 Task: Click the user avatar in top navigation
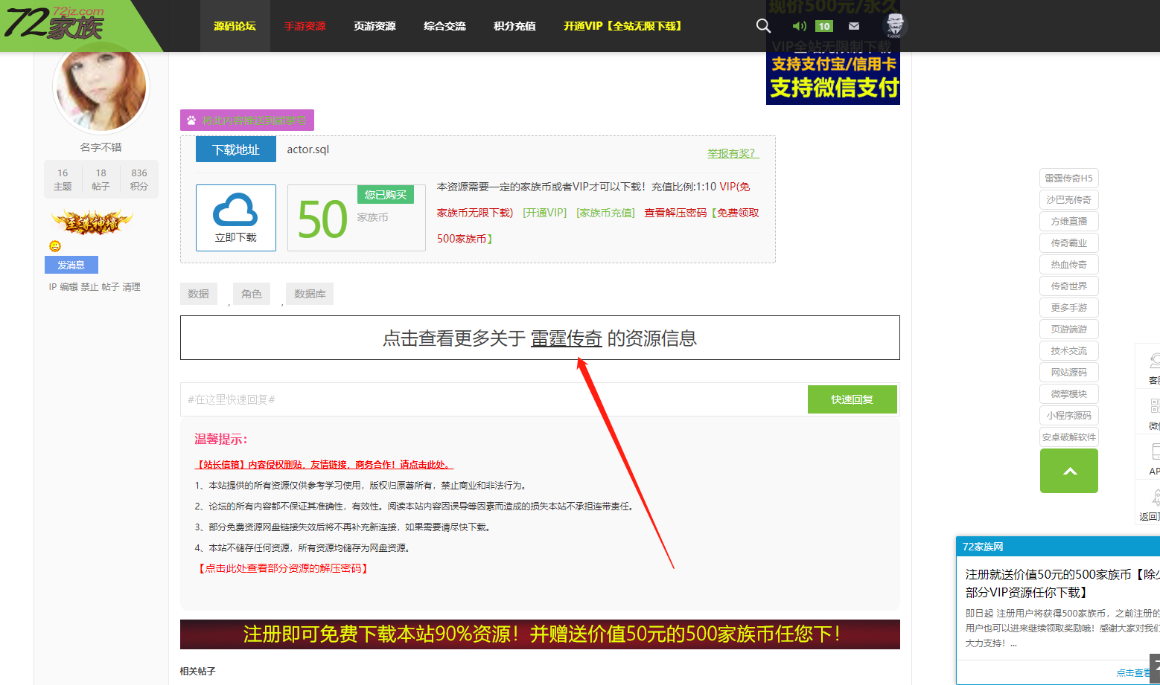pyautogui.click(x=894, y=25)
